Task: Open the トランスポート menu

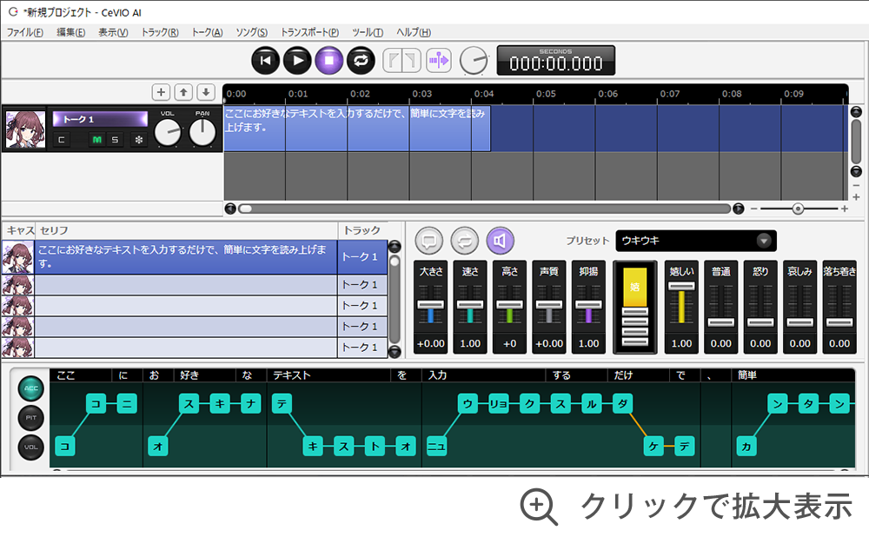Action: [x=309, y=32]
